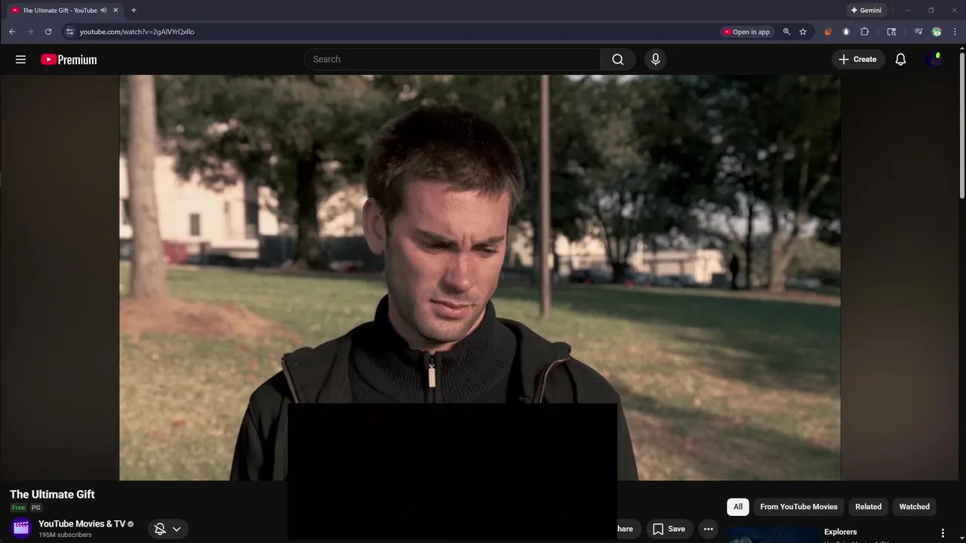
Task: Click "195M subscribers" text
Action: (65, 535)
